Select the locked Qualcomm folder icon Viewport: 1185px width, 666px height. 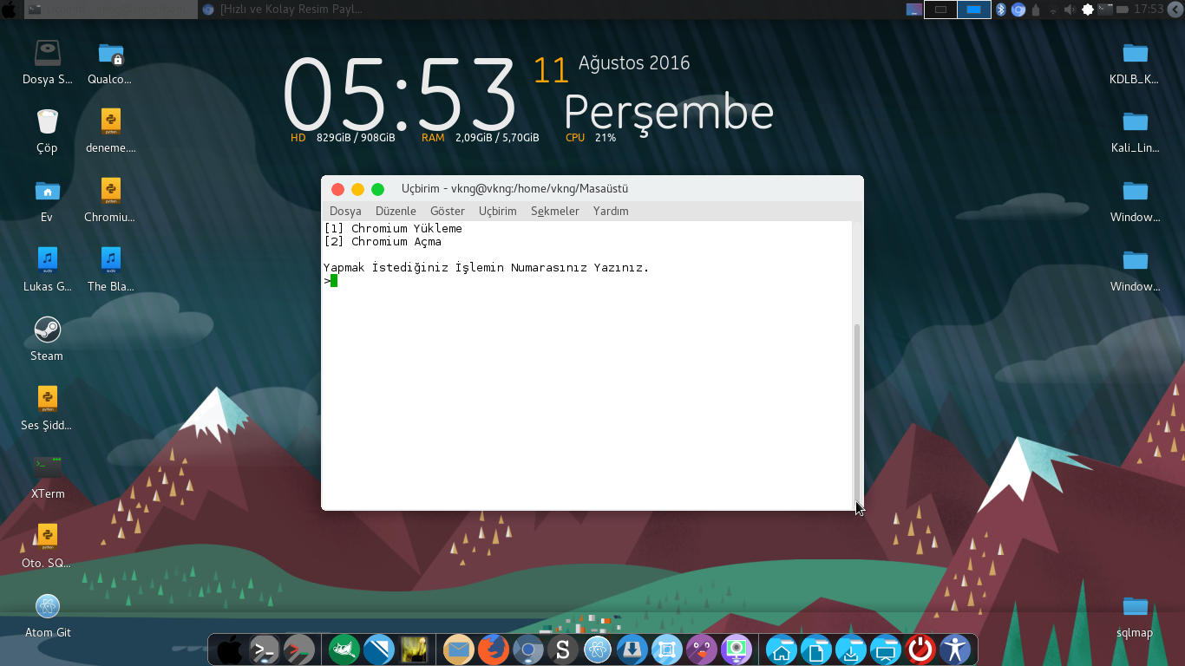point(110,54)
